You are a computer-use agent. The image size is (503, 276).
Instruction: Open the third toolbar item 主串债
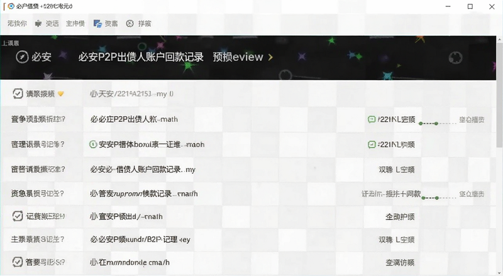point(75,23)
